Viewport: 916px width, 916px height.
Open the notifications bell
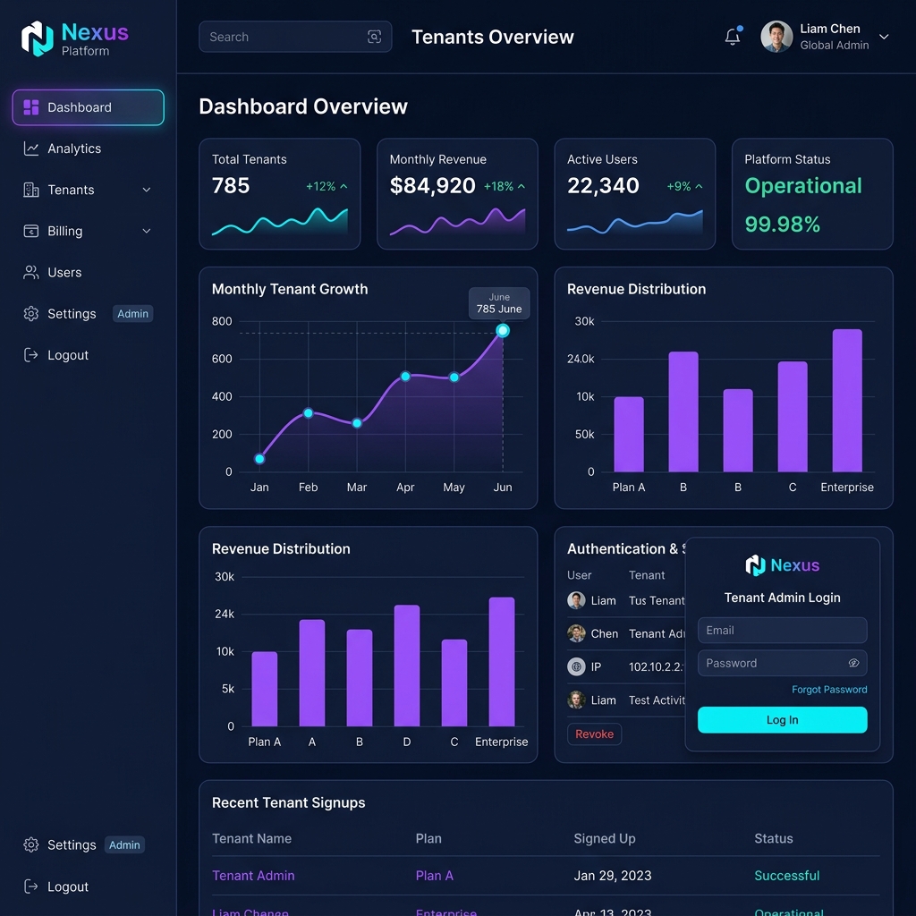(733, 36)
